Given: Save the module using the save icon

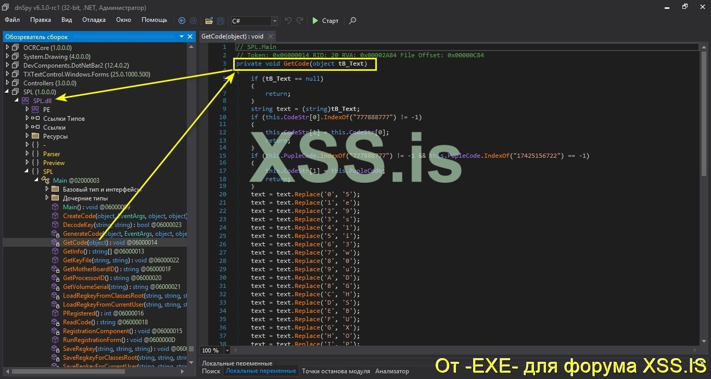Looking at the screenshot, I should (x=220, y=21).
